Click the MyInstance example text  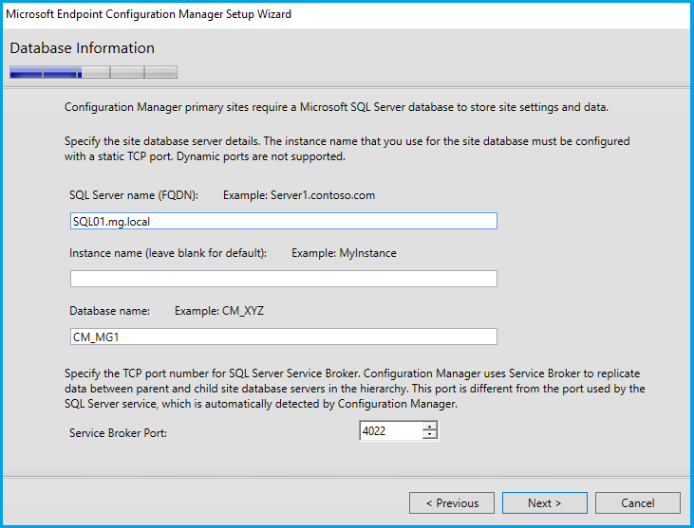pyautogui.click(x=344, y=253)
